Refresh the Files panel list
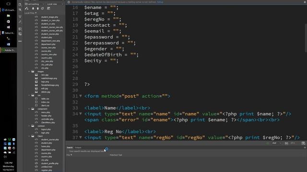Viewport: 307px width, 172px height. [43, 9]
